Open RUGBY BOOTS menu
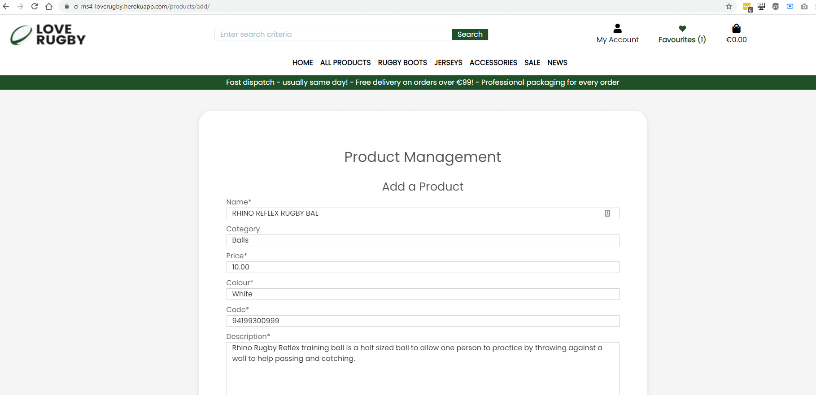The width and height of the screenshot is (816, 395). [x=402, y=63]
